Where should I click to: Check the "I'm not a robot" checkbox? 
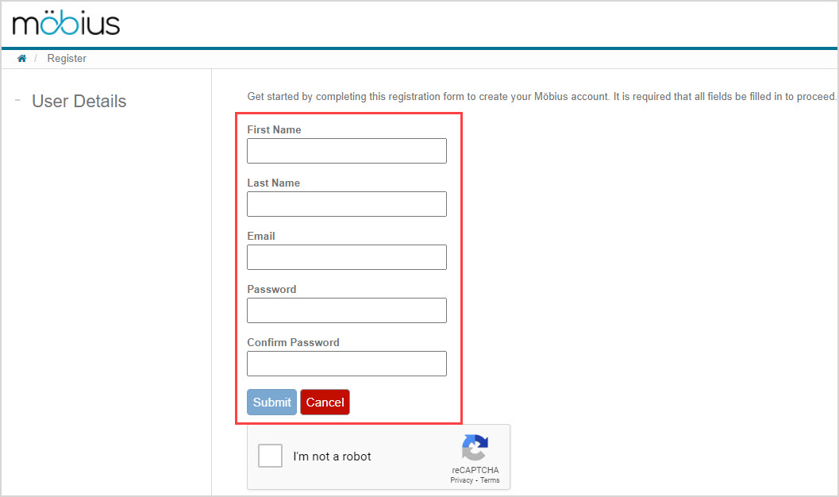(270, 455)
